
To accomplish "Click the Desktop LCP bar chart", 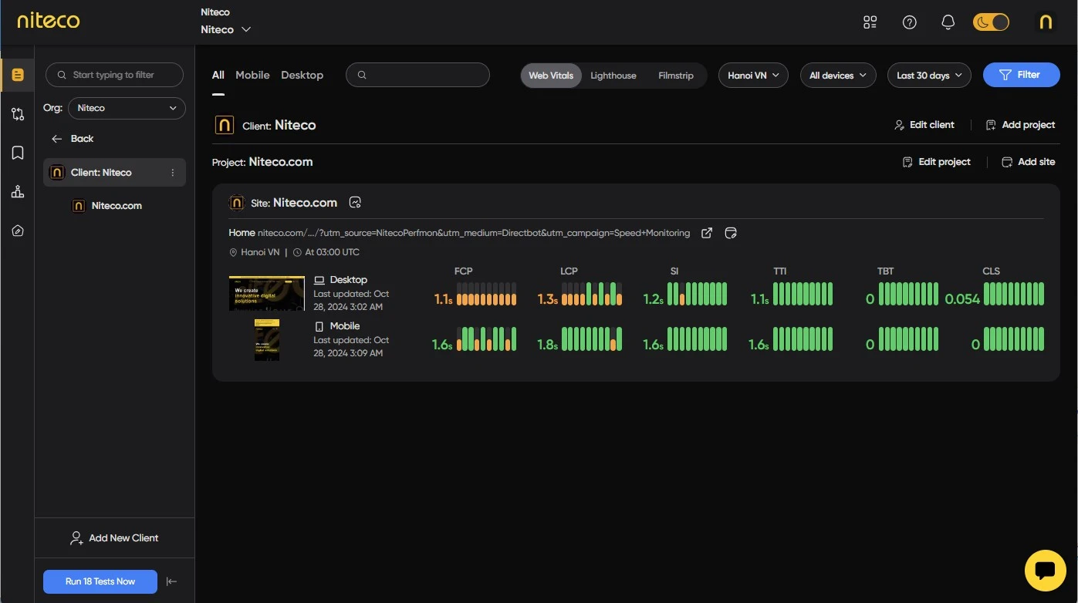I will pos(591,294).
